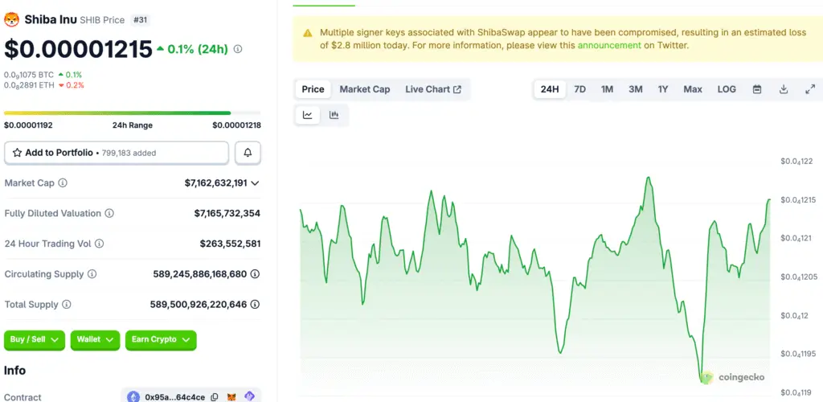Select the line chart view icon
This screenshot has width=823, height=402.
click(x=308, y=115)
